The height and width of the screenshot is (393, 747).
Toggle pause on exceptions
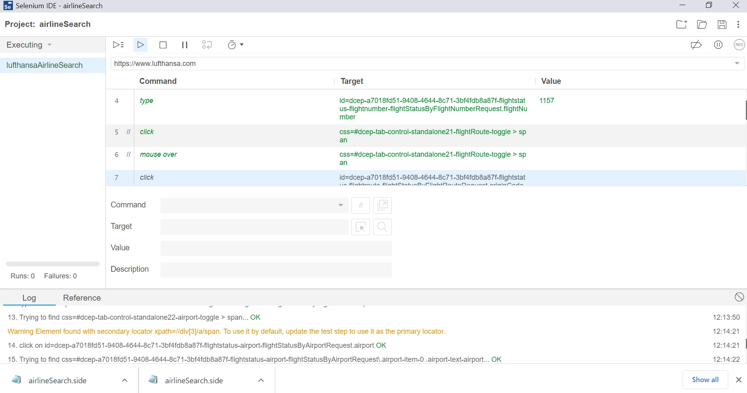click(719, 45)
